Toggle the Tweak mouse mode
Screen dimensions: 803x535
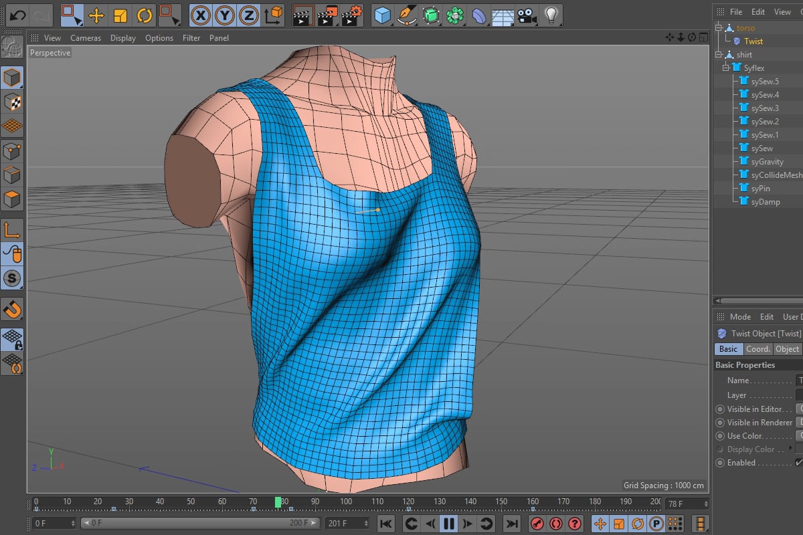click(12, 254)
